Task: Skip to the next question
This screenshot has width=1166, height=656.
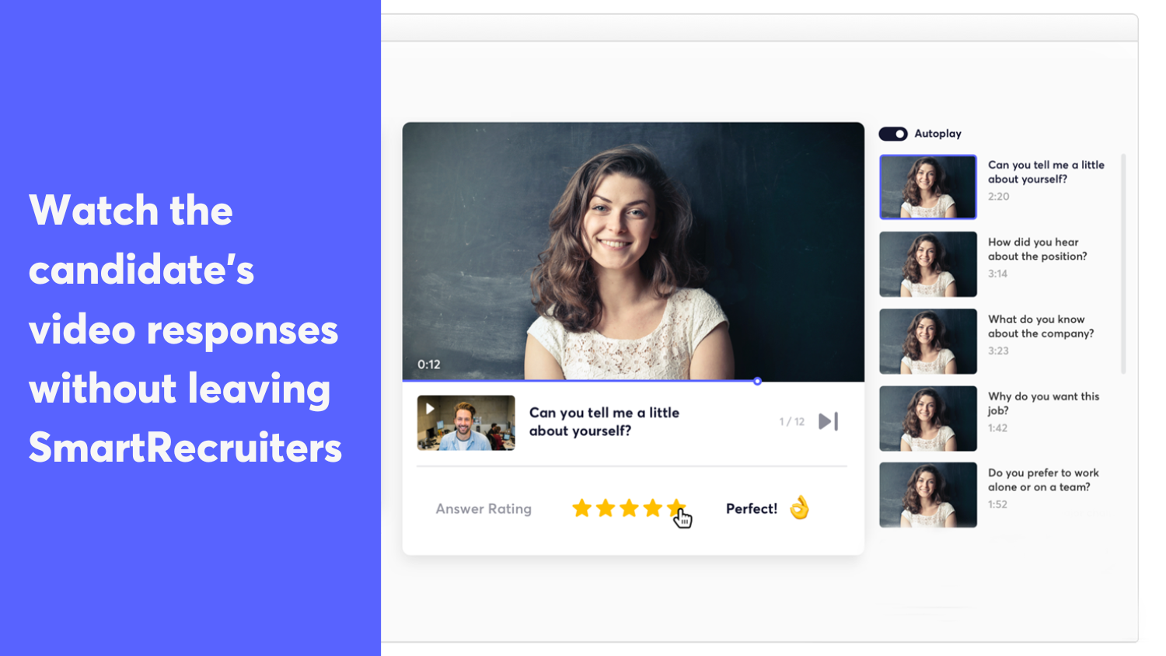Action: tap(829, 421)
